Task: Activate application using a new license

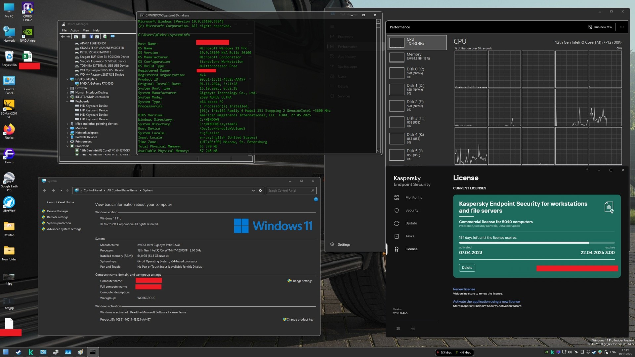Action: [x=486, y=301]
